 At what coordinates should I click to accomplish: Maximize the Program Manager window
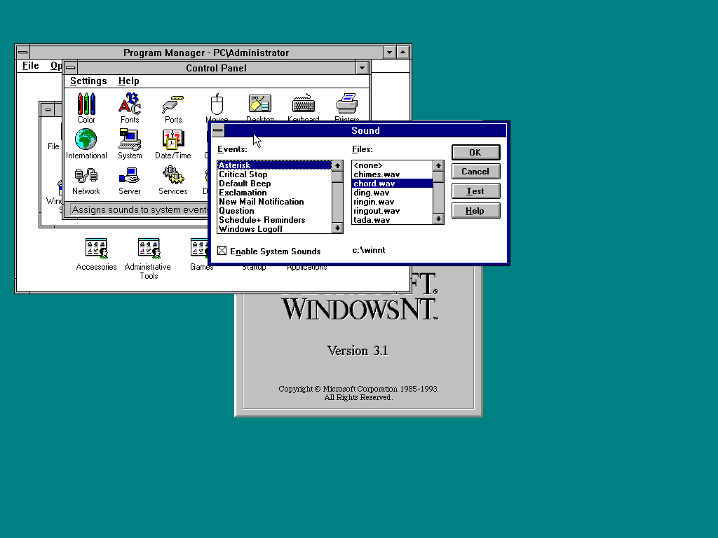(x=403, y=52)
